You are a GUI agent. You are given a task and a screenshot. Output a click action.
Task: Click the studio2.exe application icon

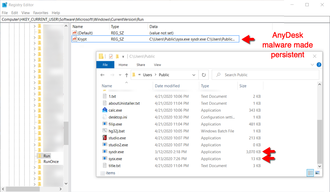[x=105, y=145]
